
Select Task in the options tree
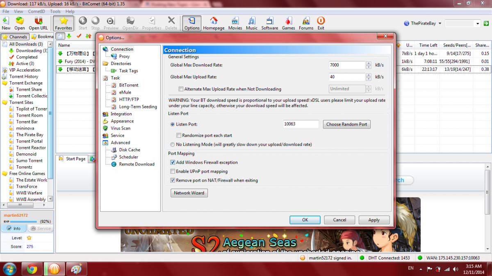pyautogui.click(x=115, y=78)
